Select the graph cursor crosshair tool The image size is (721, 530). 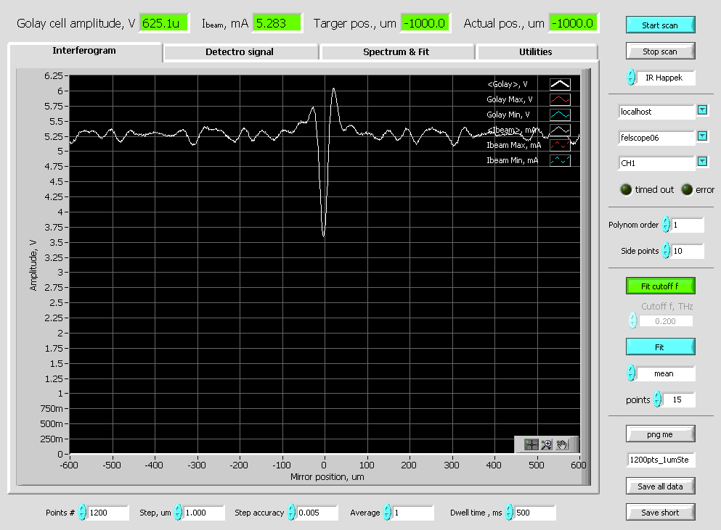(531, 444)
